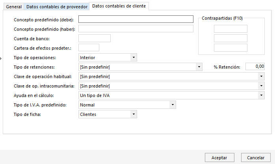The image size is (275, 164).
Task: Select Datos contables de cliente tab
Action: (x=119, y=6)
